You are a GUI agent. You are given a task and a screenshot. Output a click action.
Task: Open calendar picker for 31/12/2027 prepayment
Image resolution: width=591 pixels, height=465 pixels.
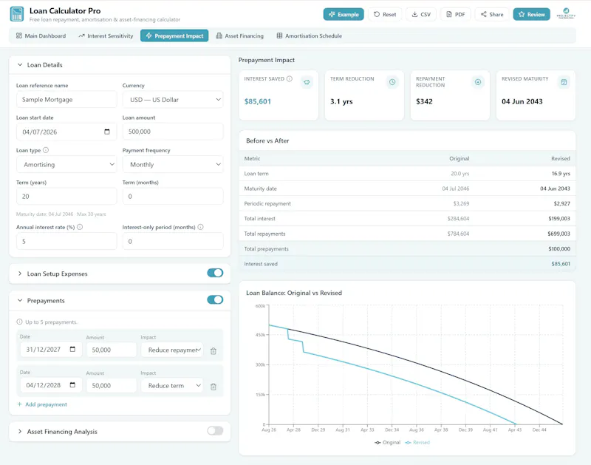tap(72, 349)
